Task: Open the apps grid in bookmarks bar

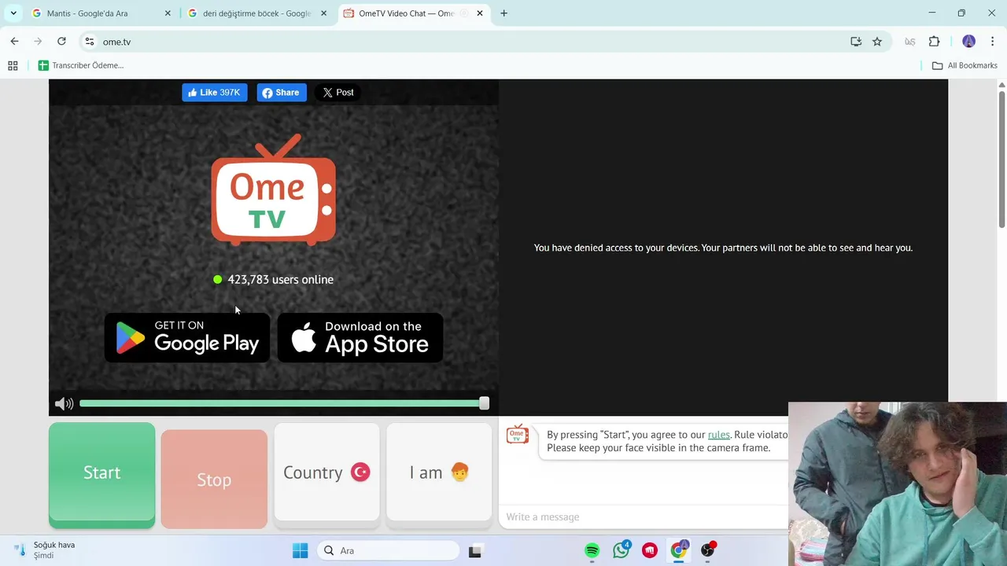Action: [13, 65]
